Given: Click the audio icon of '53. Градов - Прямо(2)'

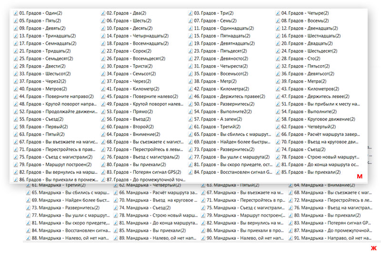Looking at the screenshot, I should pyautogui.click(x=103, y=112).
